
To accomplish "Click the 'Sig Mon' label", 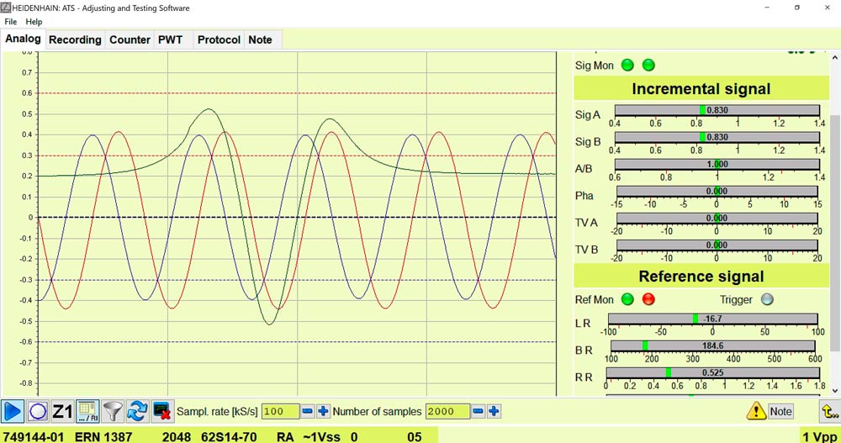I will 595,66.
